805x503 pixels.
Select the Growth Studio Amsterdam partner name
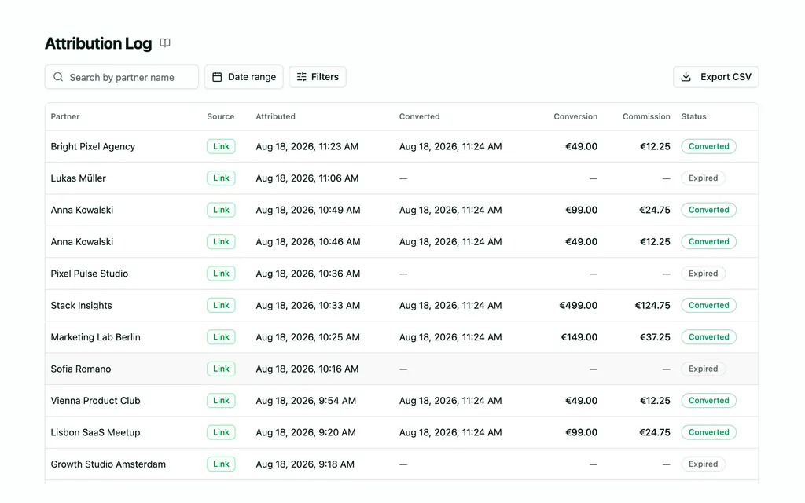108,464
